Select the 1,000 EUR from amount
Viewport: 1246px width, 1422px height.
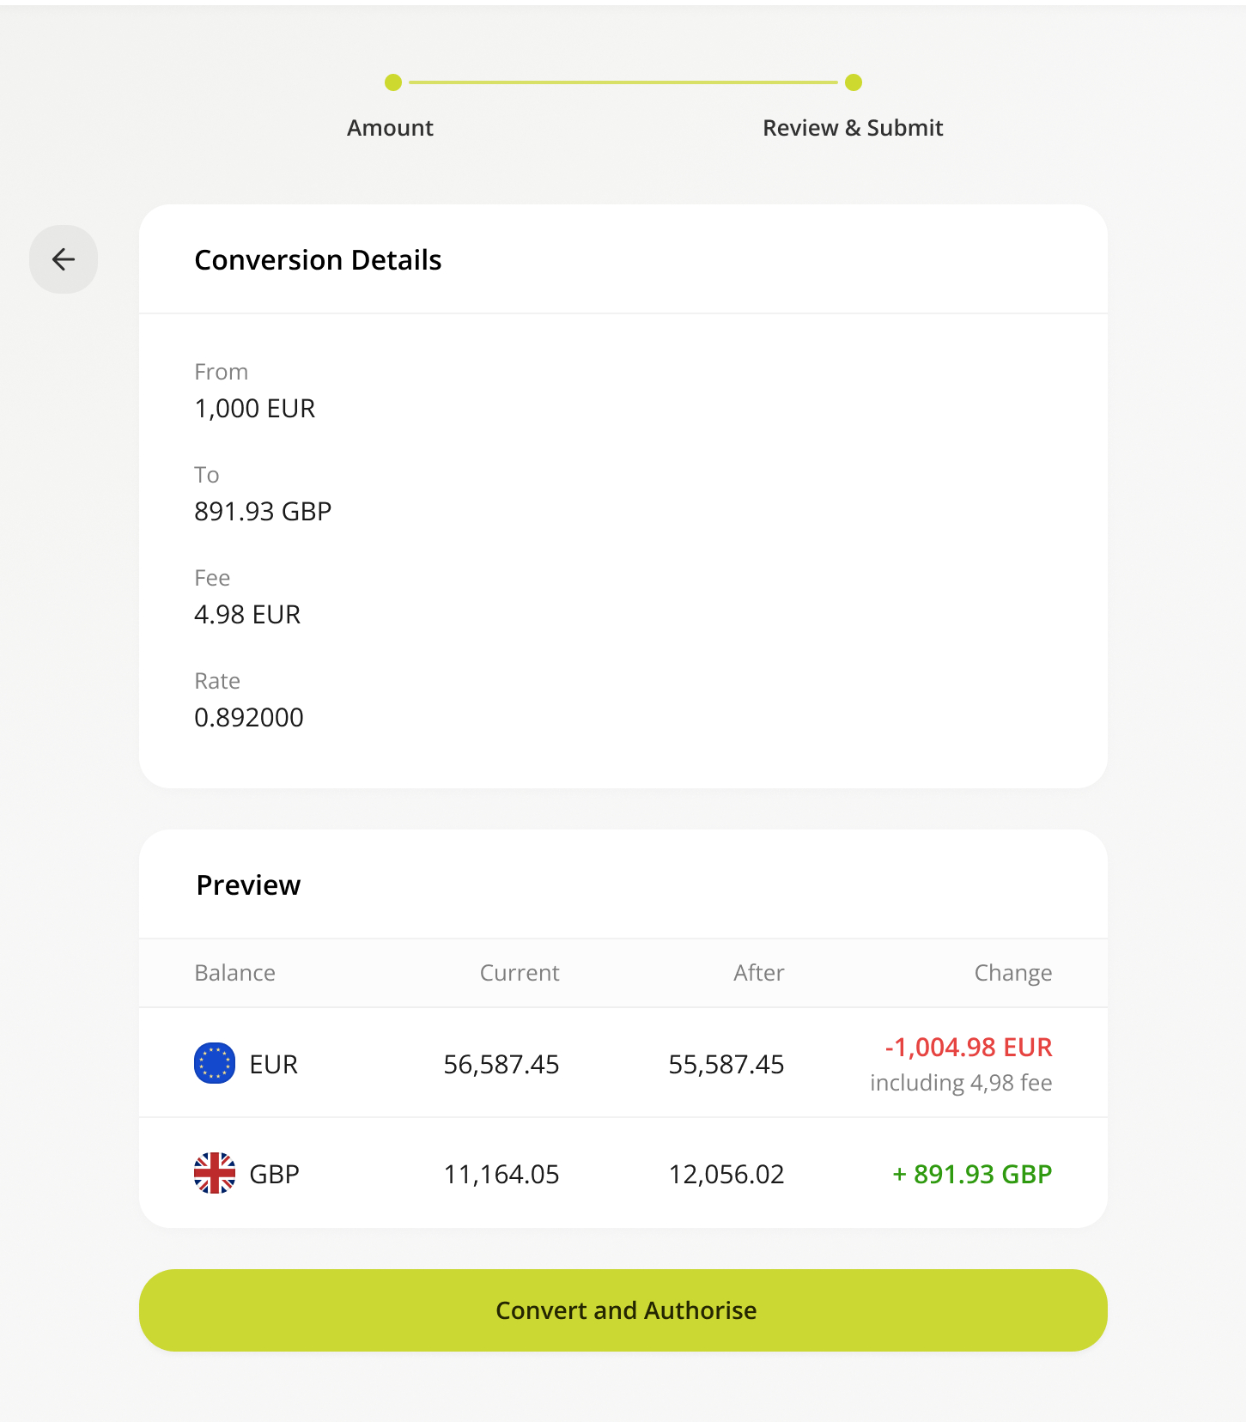255,409
